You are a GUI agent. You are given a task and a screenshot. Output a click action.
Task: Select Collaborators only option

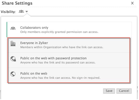coord(69,30)
